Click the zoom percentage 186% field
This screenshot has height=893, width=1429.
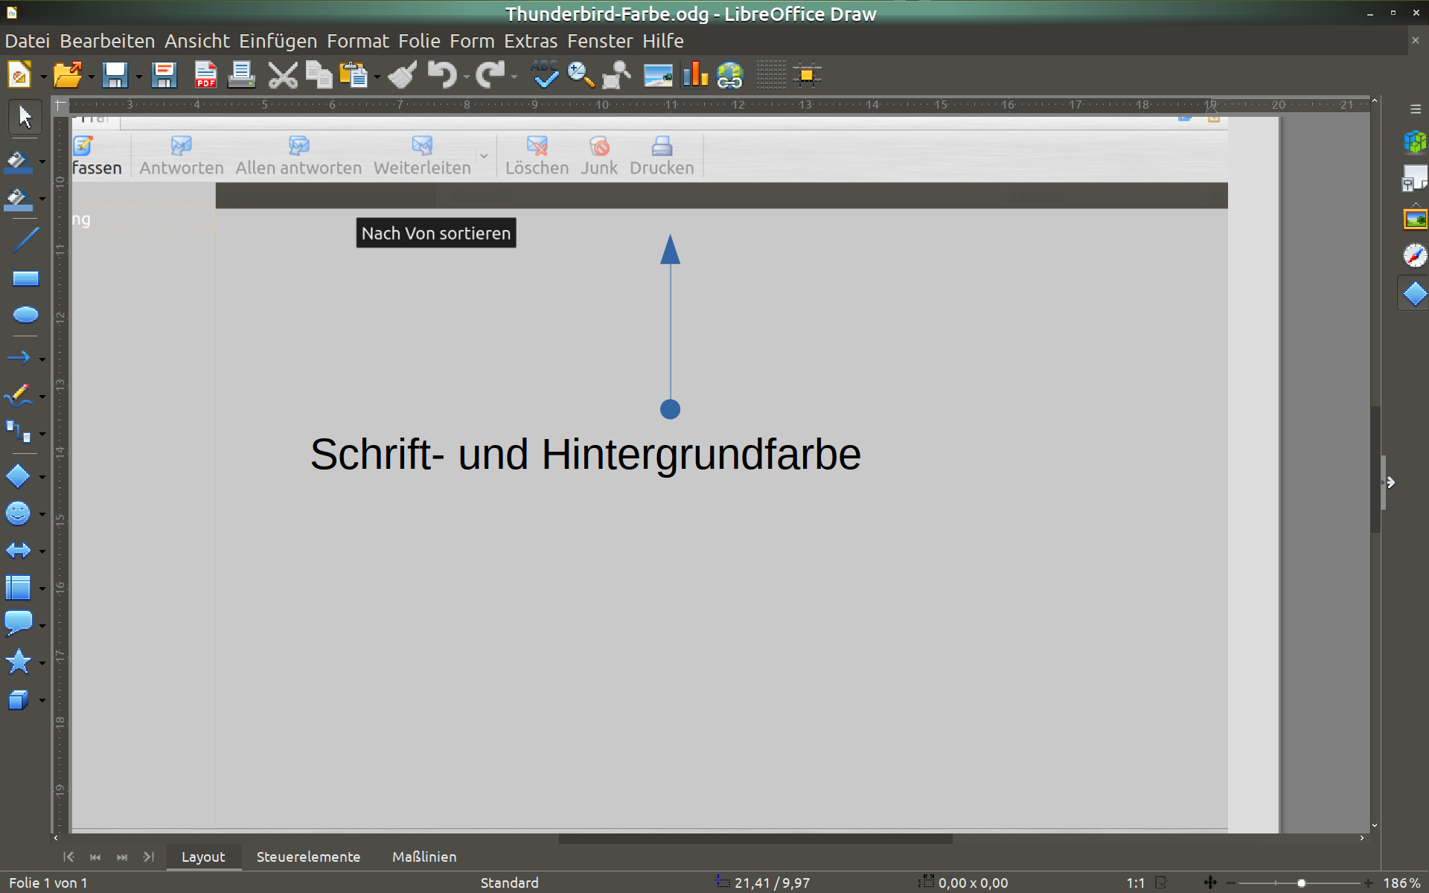coord(1401,883)
